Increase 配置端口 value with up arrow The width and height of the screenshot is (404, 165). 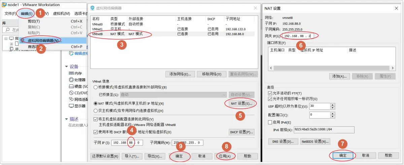pyautogui.click(x=333, y=113)
